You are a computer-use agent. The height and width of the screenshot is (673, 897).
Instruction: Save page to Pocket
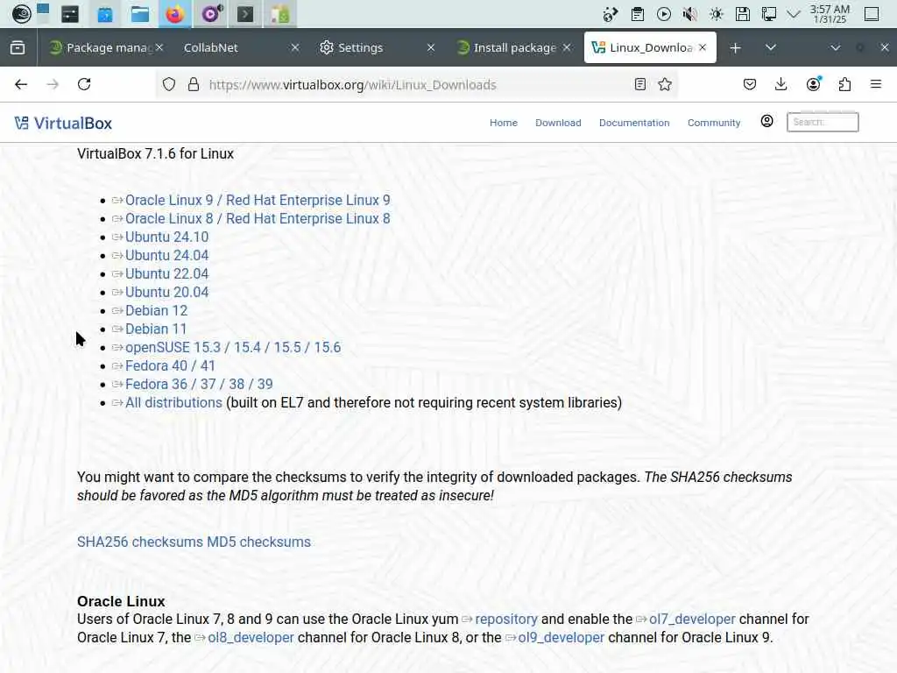pos(750,85)
